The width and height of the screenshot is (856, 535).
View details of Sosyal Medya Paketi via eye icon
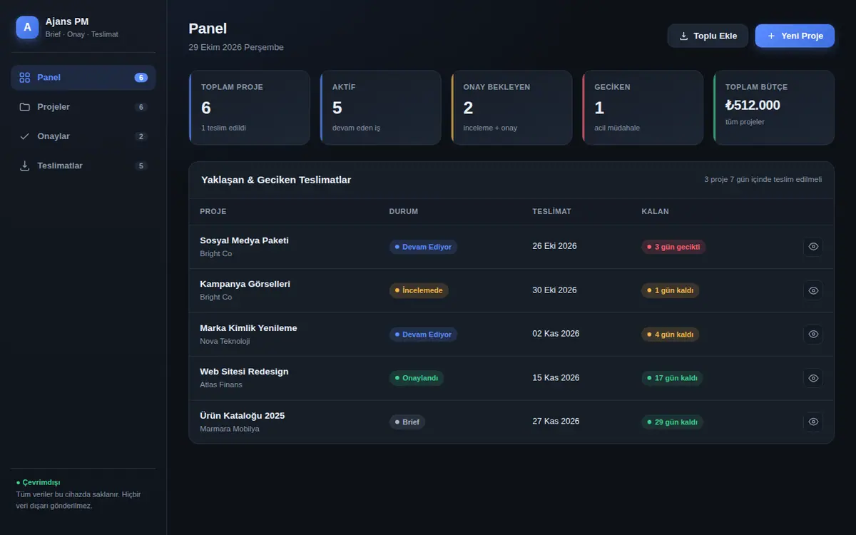813,247
